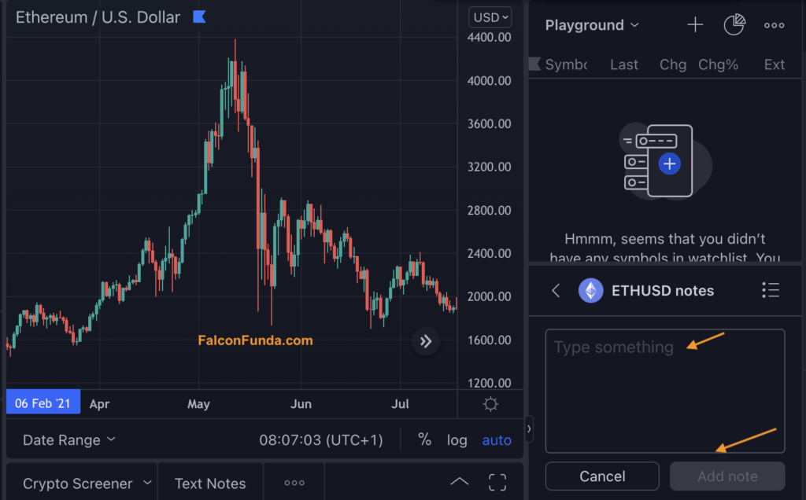Cancel the current note
This screenshot has width=806, height=500.
point(601,476)
